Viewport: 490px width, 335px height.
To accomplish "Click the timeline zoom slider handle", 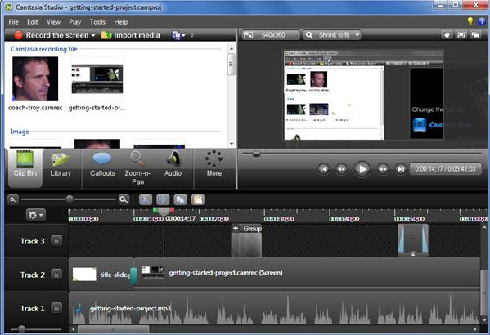I will [70, 199].
